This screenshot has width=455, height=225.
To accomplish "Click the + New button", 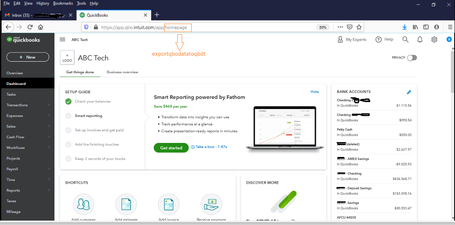I will [x=28, y=57].
